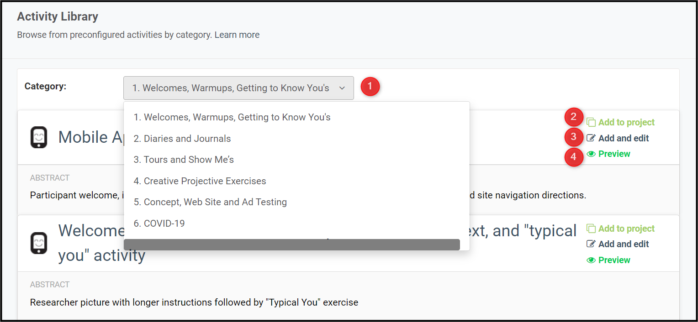
Task: Click the eye icon beside the top "Preview"
Action: [591, 154]
